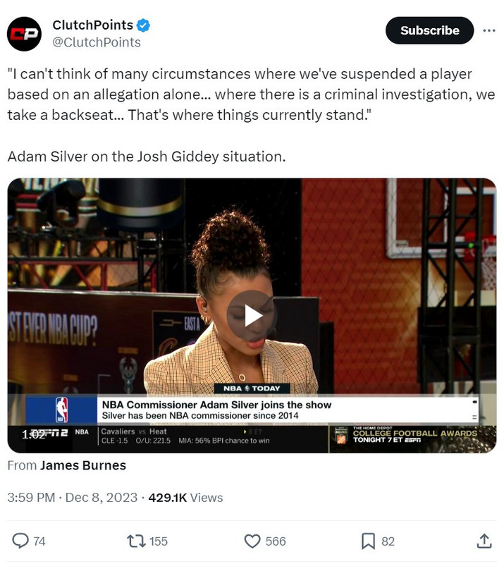Repost this tweet with the retweet icon
Screen dimensions: 504x564
pos(136,541)
